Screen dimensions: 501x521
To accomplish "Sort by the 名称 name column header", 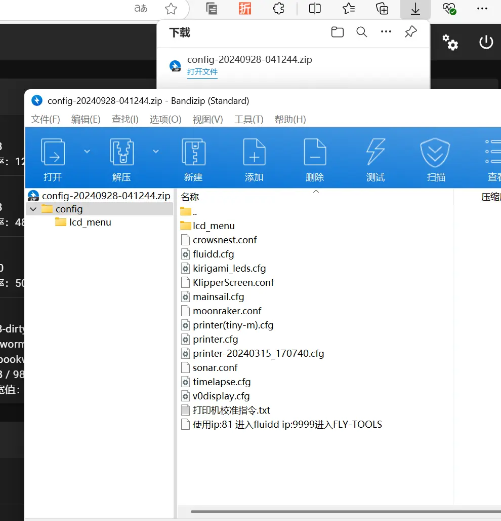I will [x=190, y=197].
